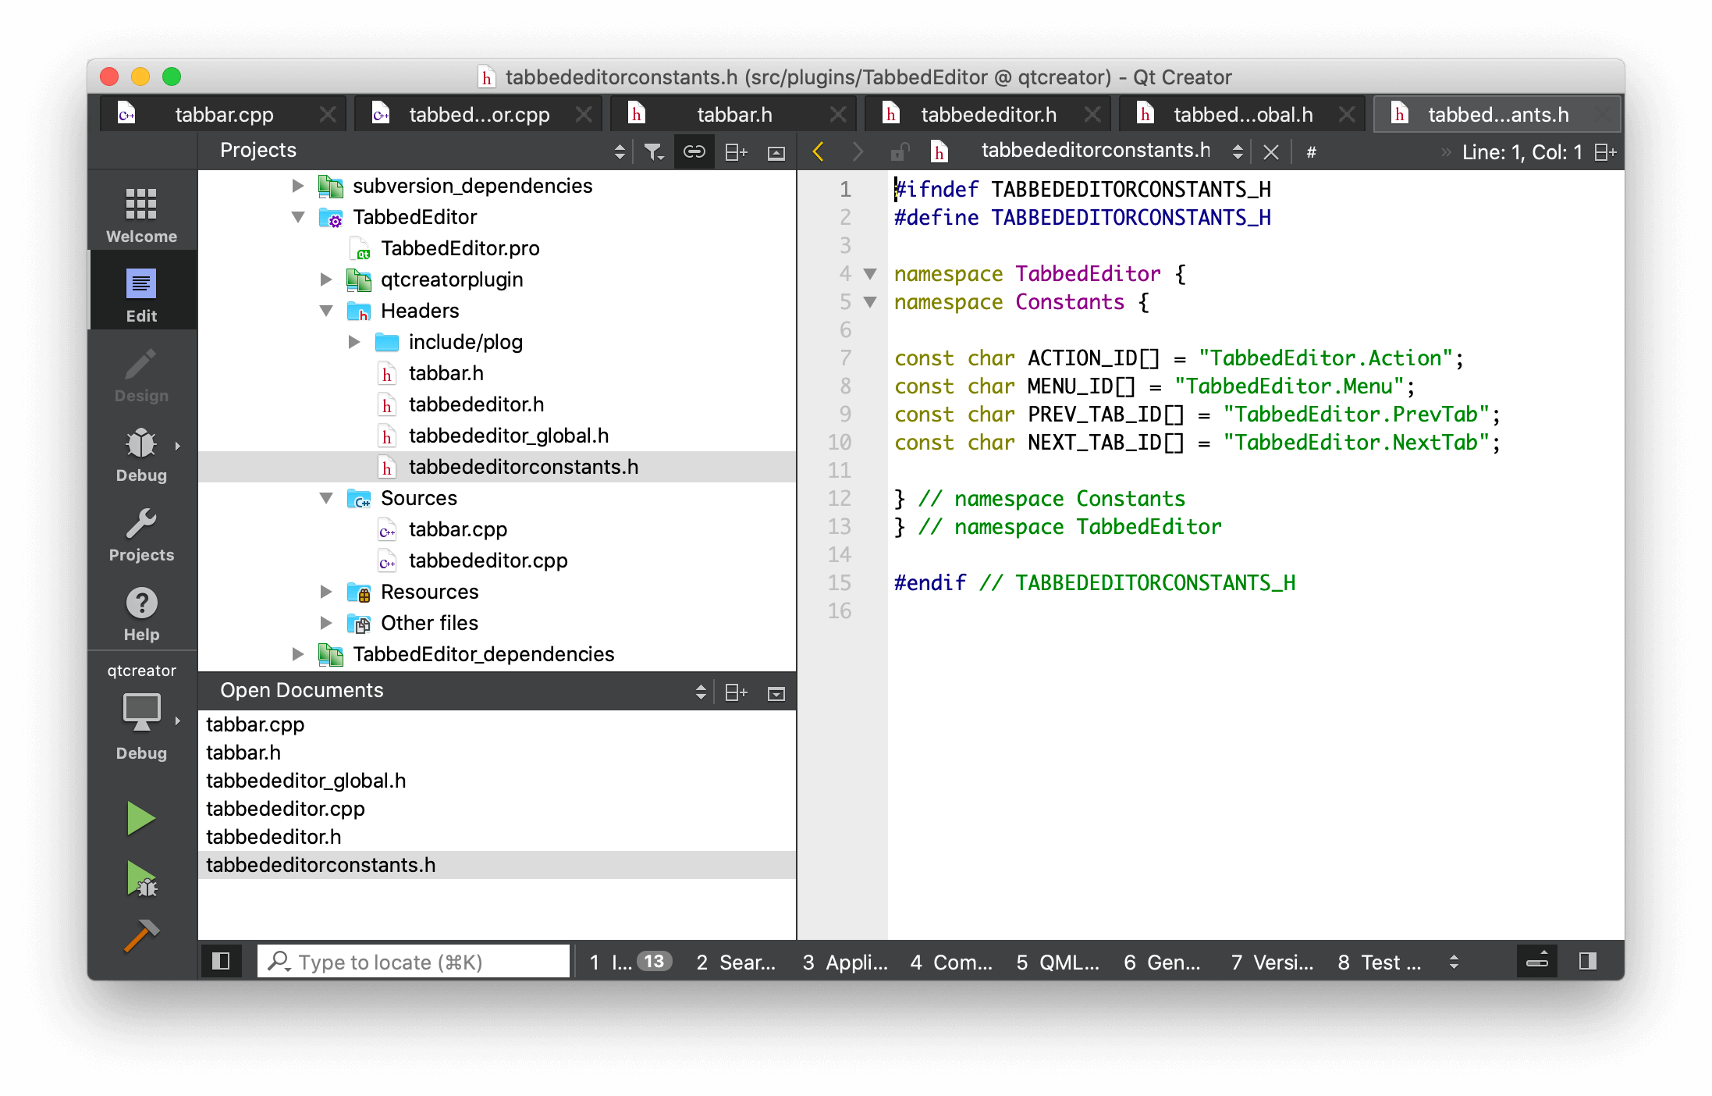Open the Projects view selector dropdown
Viewport: 1712px width, 1096px height.
click(x=620, y=151)
